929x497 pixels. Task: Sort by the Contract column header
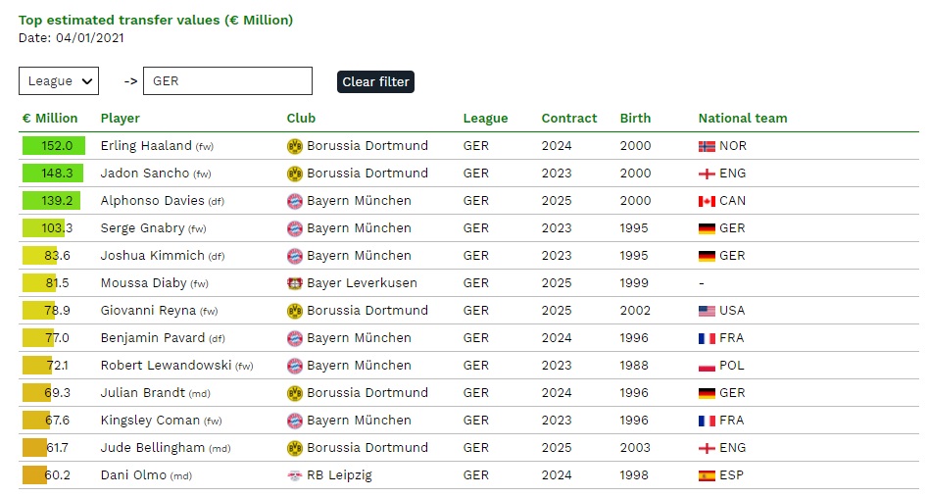pyautogui.click(x=569, y=118)
